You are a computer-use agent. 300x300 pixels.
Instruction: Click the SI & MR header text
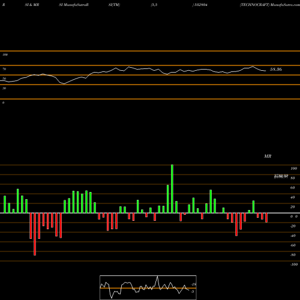tap(32, 5)
